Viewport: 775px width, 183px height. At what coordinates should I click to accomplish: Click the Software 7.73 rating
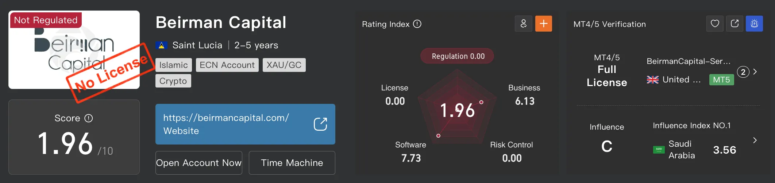point(411,152)
